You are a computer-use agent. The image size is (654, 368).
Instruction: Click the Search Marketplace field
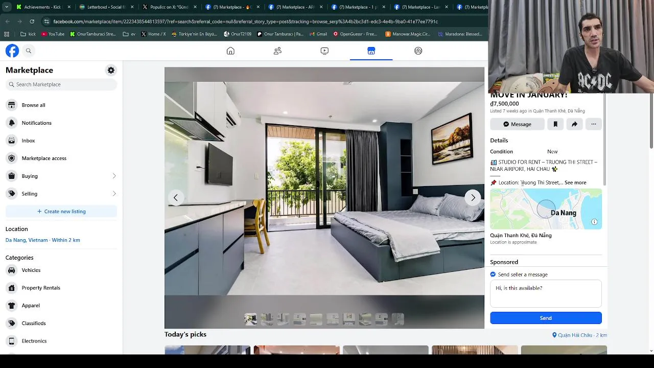pos(61,84)
